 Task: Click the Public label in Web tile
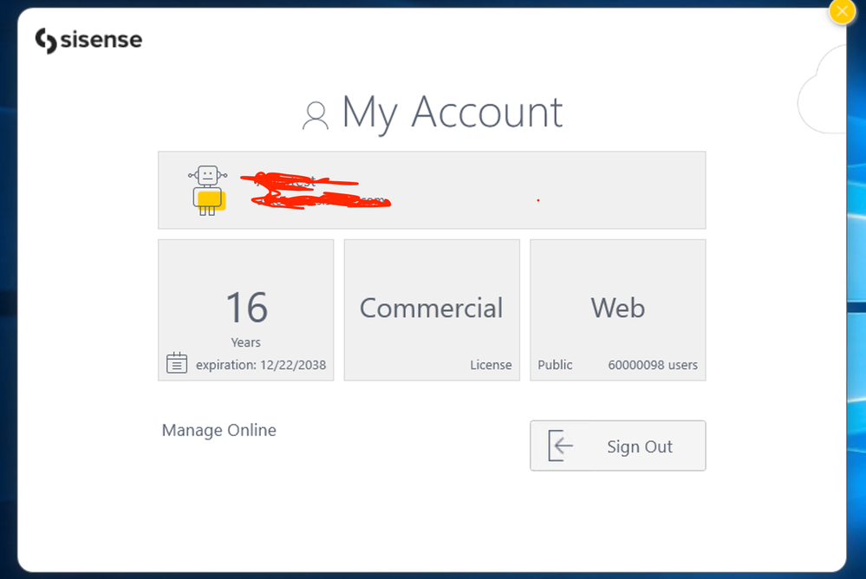(555, 365)
